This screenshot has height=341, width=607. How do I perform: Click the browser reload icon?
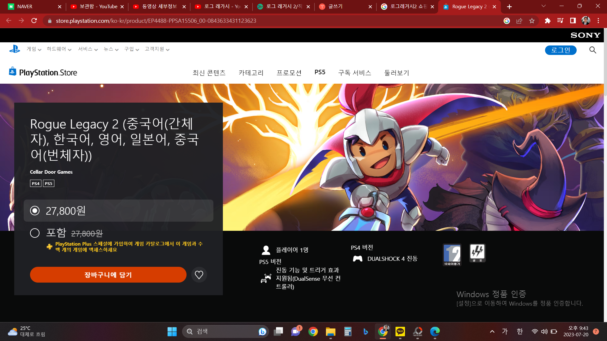34,21
